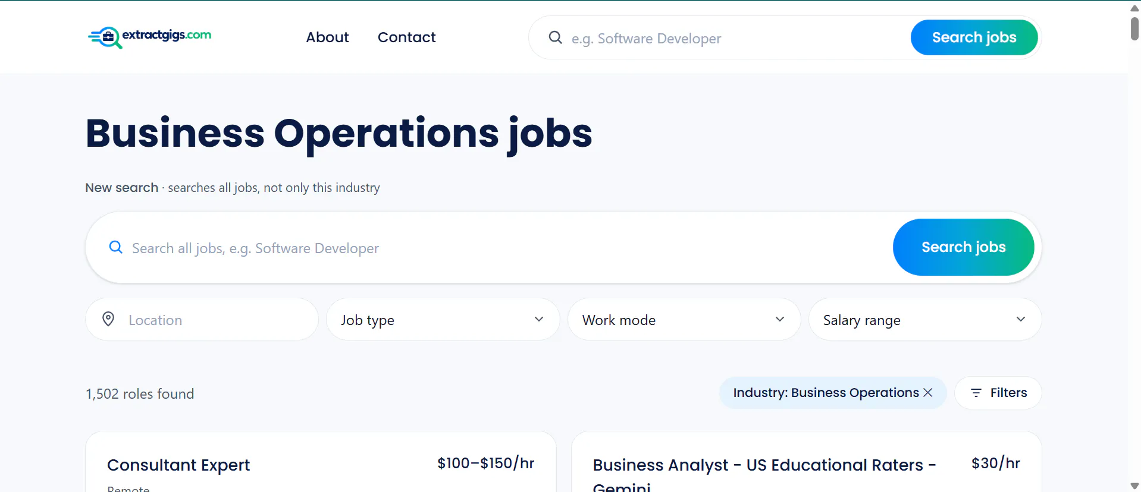This screenshot has height=492, width=1141.
Task: Expand the Work mode dropdown
Action: [x=684, y=319]
